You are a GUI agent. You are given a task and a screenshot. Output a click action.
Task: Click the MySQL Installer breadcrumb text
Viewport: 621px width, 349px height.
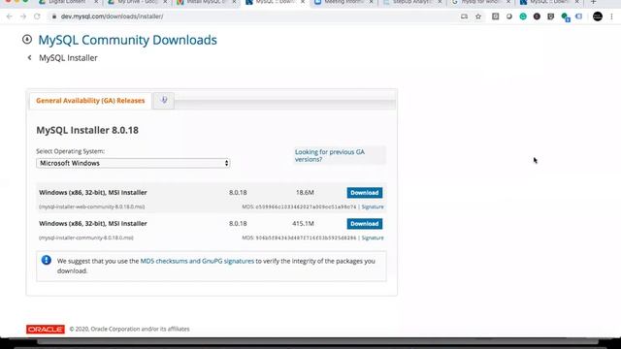(68, 58)
